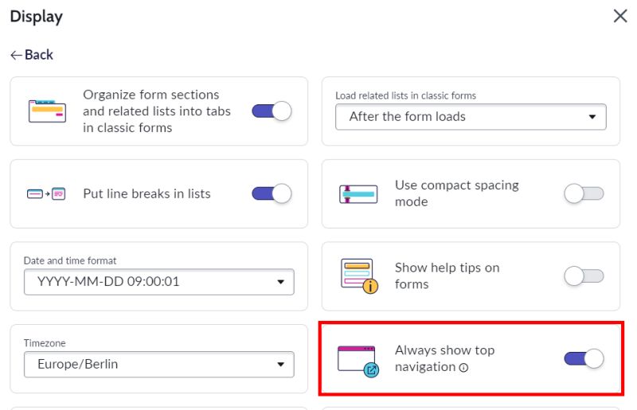Click the 'Always show top navigation' label
637x410 pixels.
coord(444,358)
